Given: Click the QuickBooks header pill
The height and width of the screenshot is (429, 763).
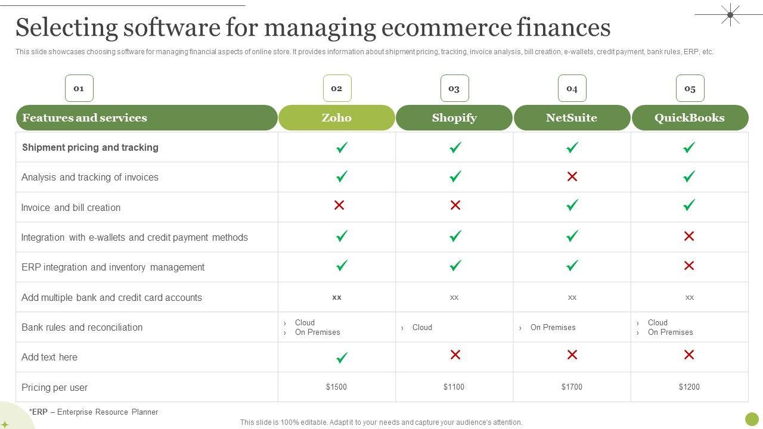Looking at the screenshot, I should pyautogui.click(x=690, y=118).
